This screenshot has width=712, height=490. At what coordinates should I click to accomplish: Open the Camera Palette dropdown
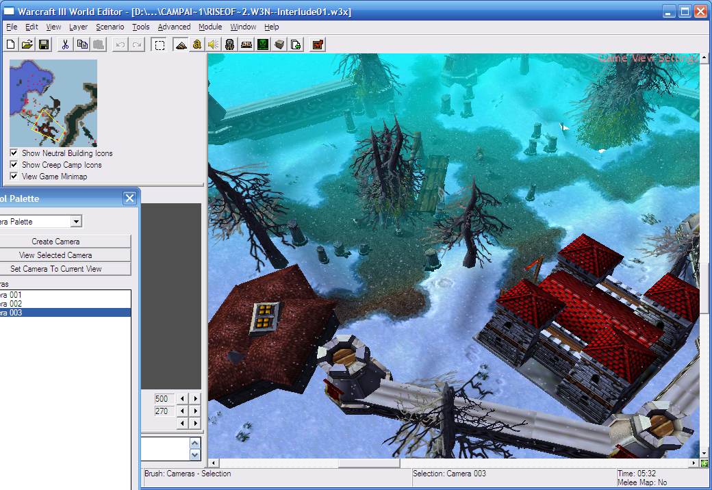(x=76, y=222)
